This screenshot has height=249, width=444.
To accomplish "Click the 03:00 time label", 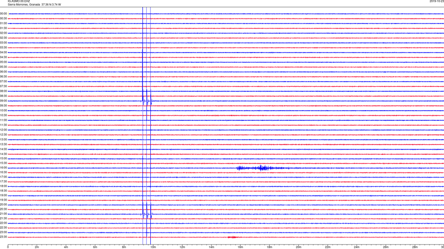I will [3, 42].
